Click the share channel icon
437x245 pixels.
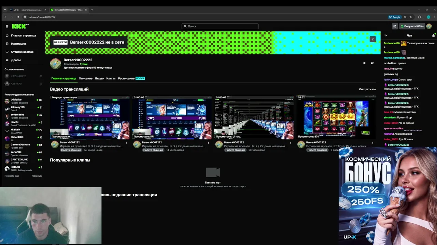364,63
